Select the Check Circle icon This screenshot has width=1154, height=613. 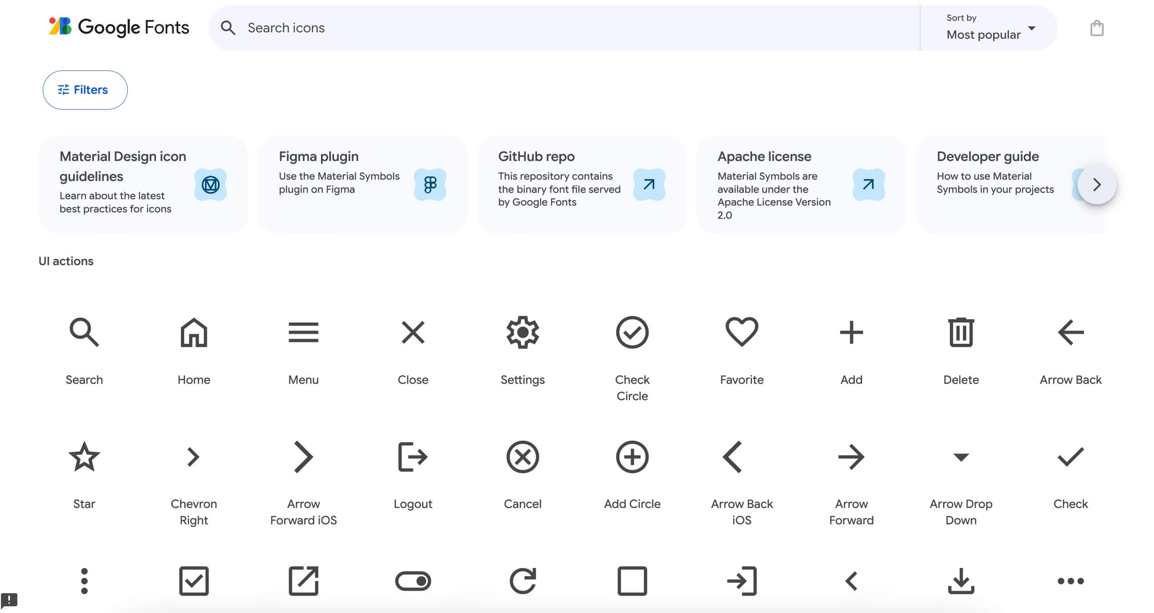coord(632,332)
